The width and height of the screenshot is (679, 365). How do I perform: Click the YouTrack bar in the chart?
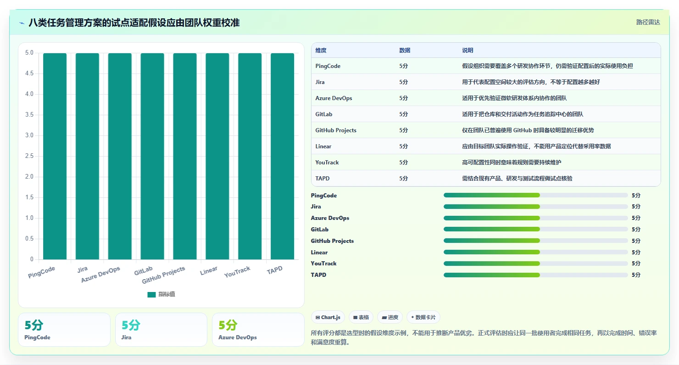coord(250,156)
